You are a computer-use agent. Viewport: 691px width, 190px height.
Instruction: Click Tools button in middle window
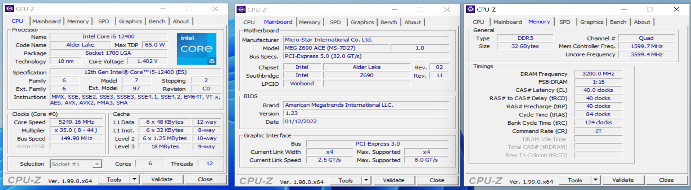click(345, 180)
